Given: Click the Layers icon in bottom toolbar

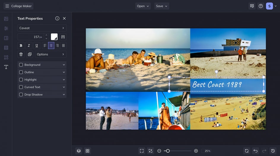Looking at the screenshot, I should tap(79, 151).
